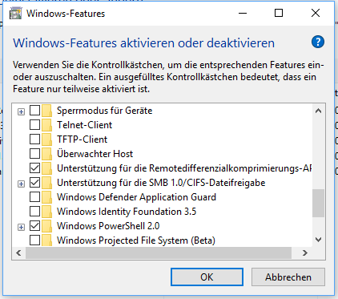Click folder icon beside TFTP-Client
The height and width of the screenshot is (299, 338).
coord(46,139)
